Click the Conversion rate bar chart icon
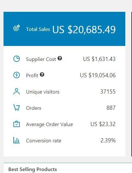The image size is (132, 173). (x=17, y=140)
